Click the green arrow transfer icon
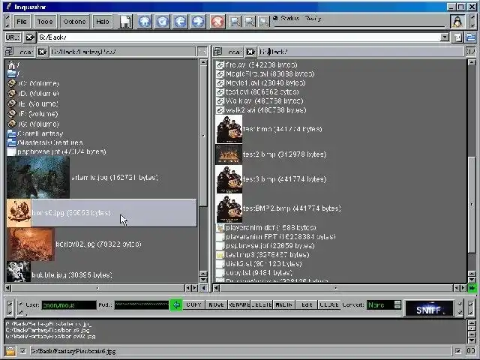The width and height of the screenshot is (480, 360). click(176, 305)
